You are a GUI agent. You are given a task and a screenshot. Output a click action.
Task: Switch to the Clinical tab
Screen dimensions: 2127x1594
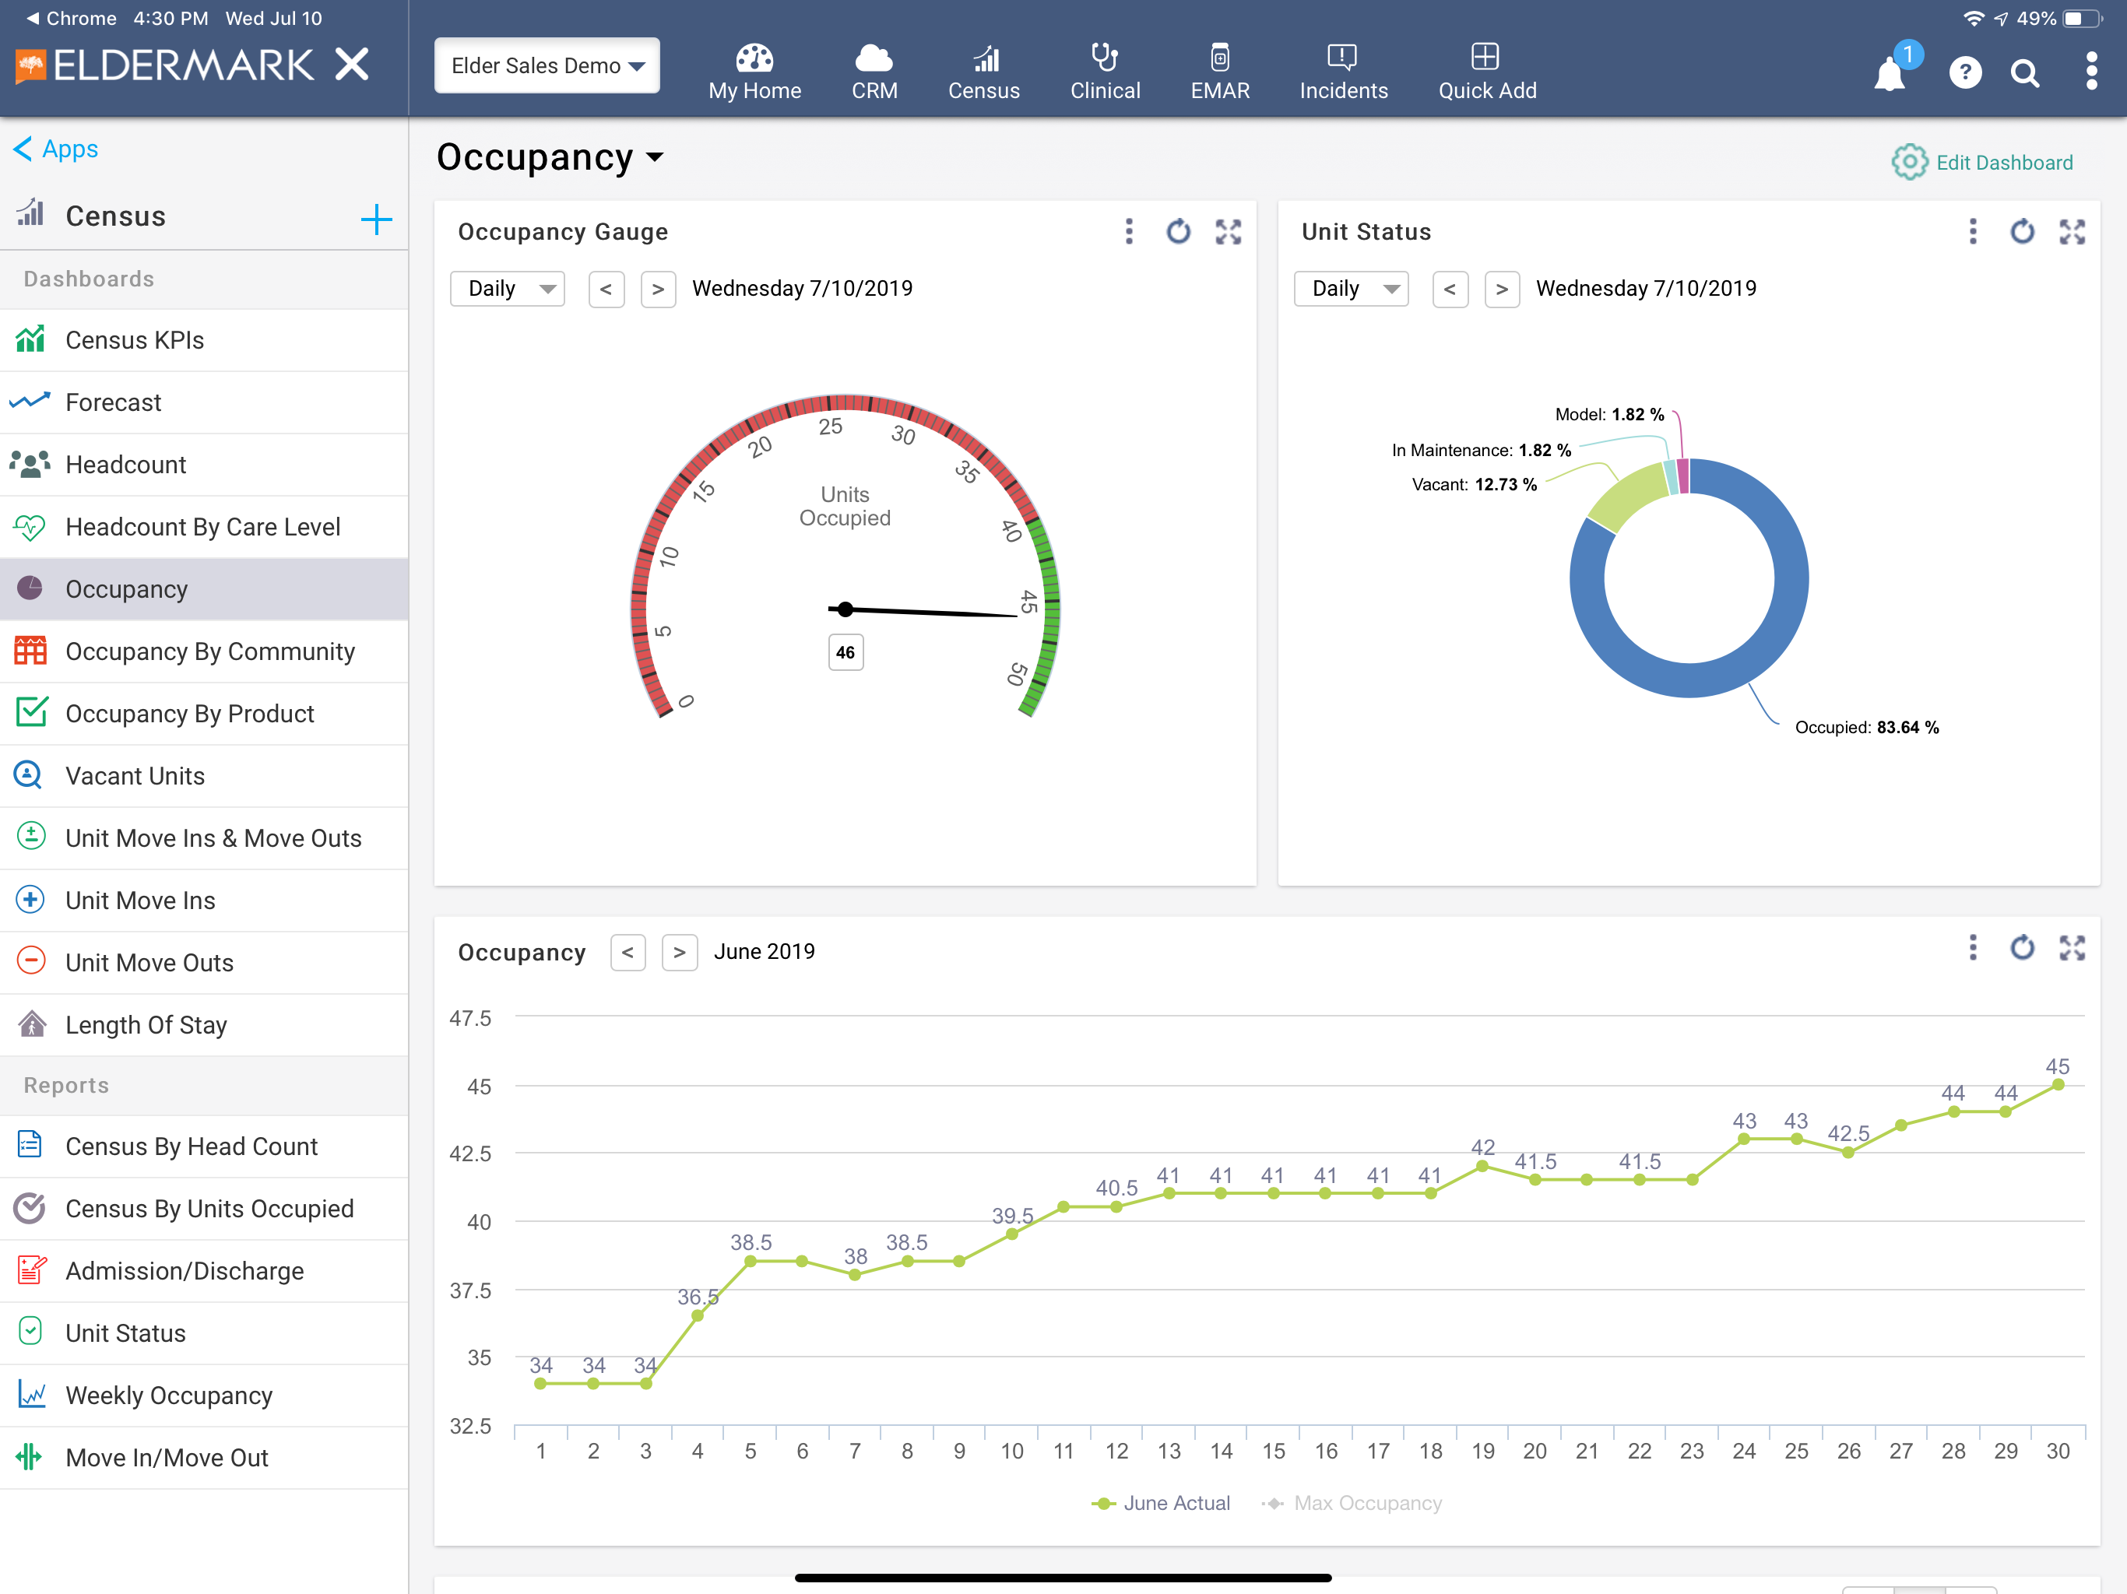[1105, 71]
